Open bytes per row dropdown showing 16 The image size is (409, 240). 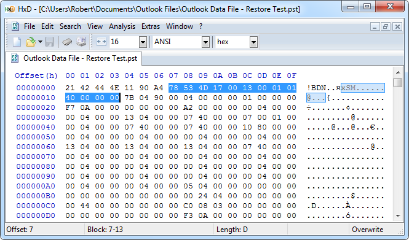coord(128,42)
